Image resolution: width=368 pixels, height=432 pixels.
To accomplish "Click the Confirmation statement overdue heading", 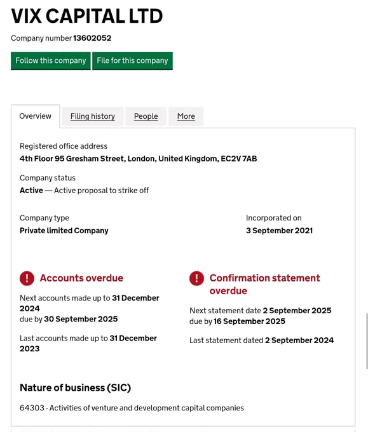I will click(x=264, y=285).
